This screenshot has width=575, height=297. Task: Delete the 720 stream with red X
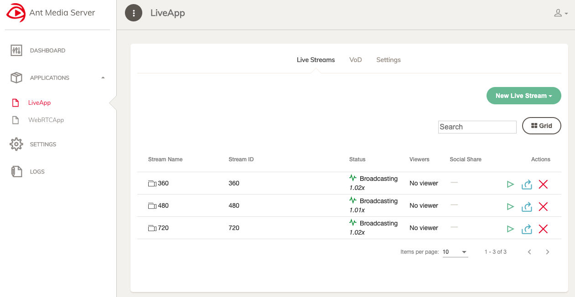tap(543, 229)
